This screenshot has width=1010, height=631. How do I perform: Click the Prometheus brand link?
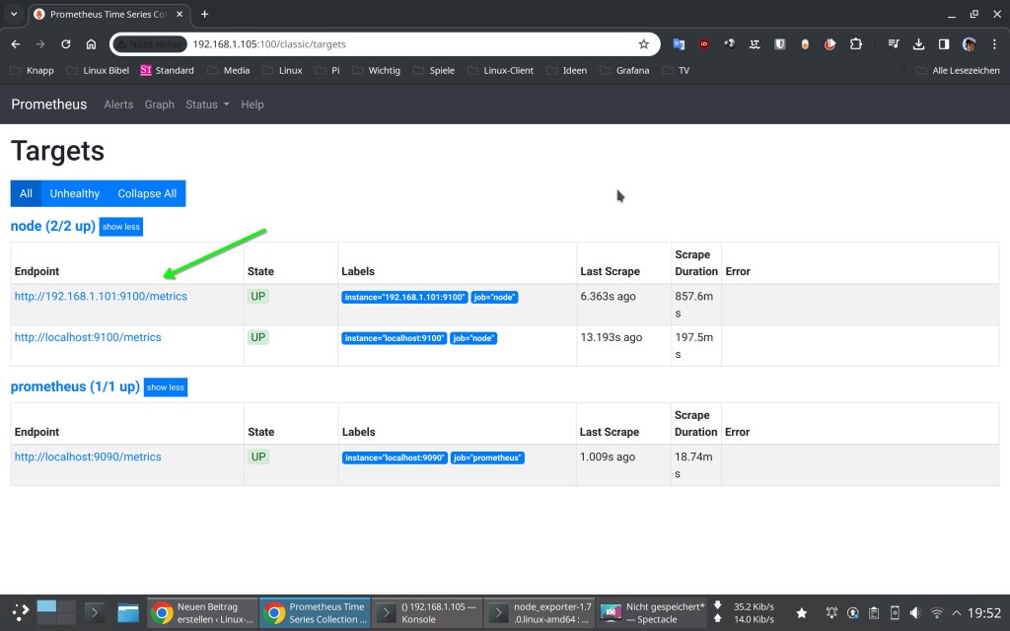click(x=49, y=105)
